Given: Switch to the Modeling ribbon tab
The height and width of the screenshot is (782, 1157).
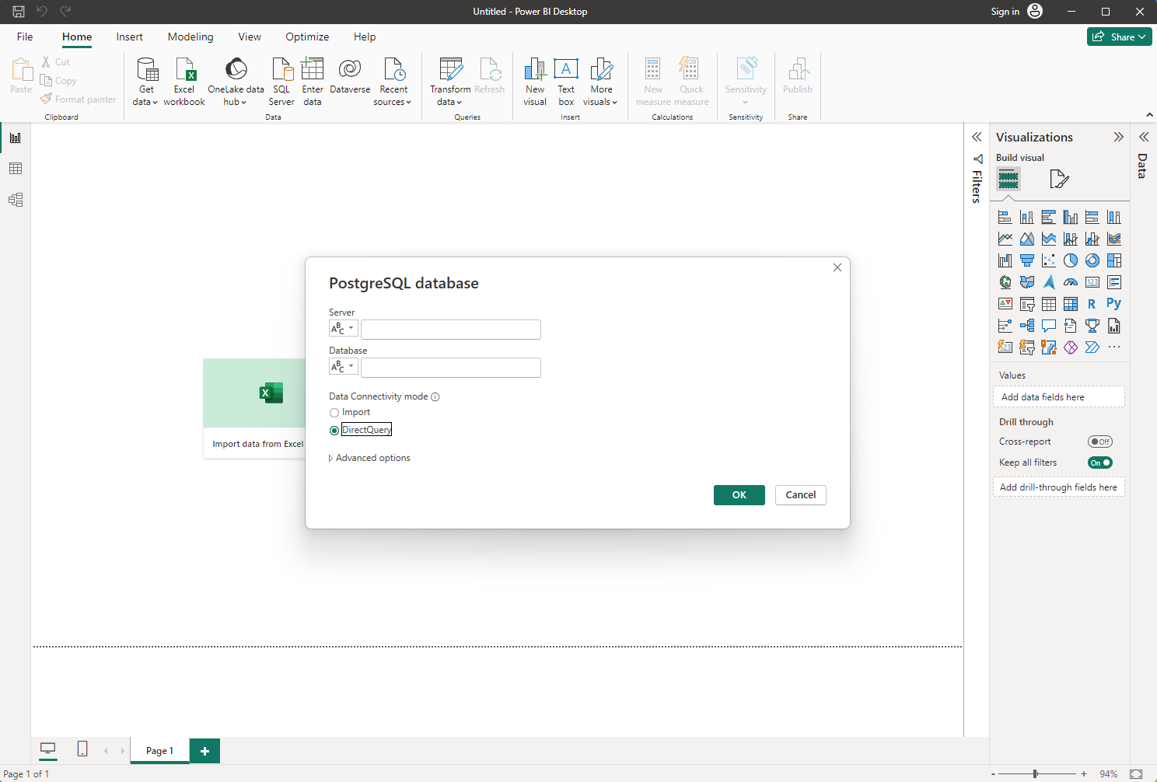Looking at the screenshot, I should 191,37.
